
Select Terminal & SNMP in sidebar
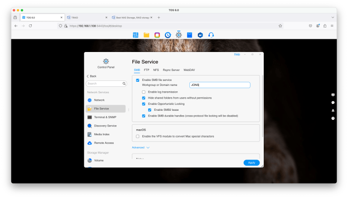tap(105, 117)
